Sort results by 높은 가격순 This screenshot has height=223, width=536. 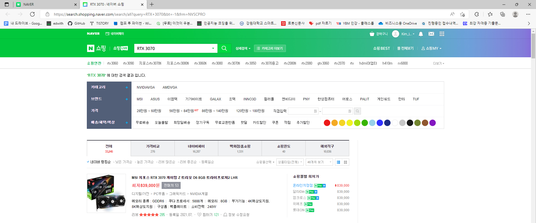145,162
